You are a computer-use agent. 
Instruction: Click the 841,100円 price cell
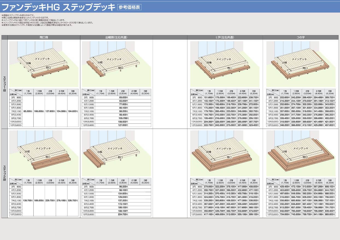(x=319, y=214)
